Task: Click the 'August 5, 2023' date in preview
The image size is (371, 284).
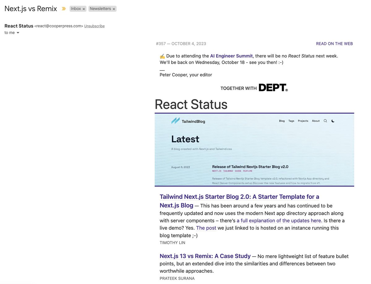Action: point(181,167)
